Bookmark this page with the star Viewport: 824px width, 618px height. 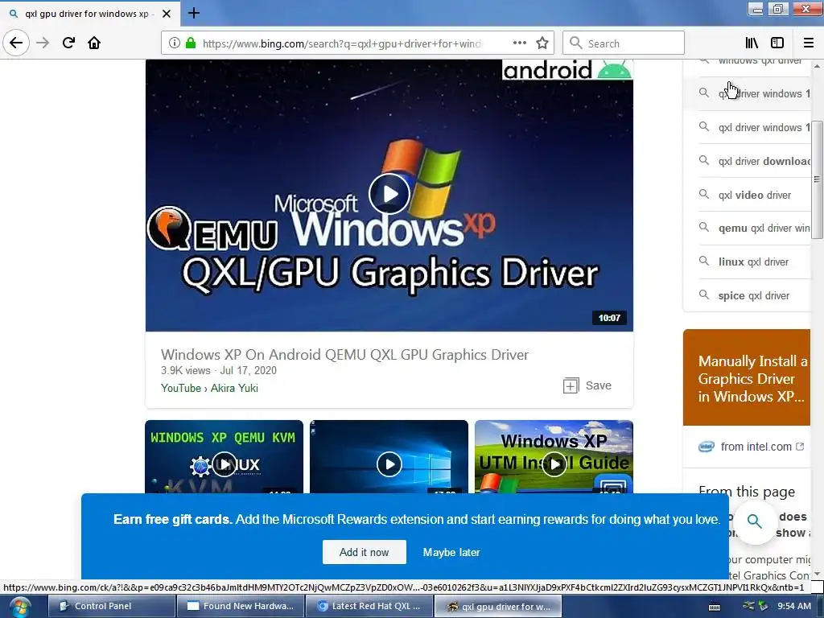[x=542, y=43]
